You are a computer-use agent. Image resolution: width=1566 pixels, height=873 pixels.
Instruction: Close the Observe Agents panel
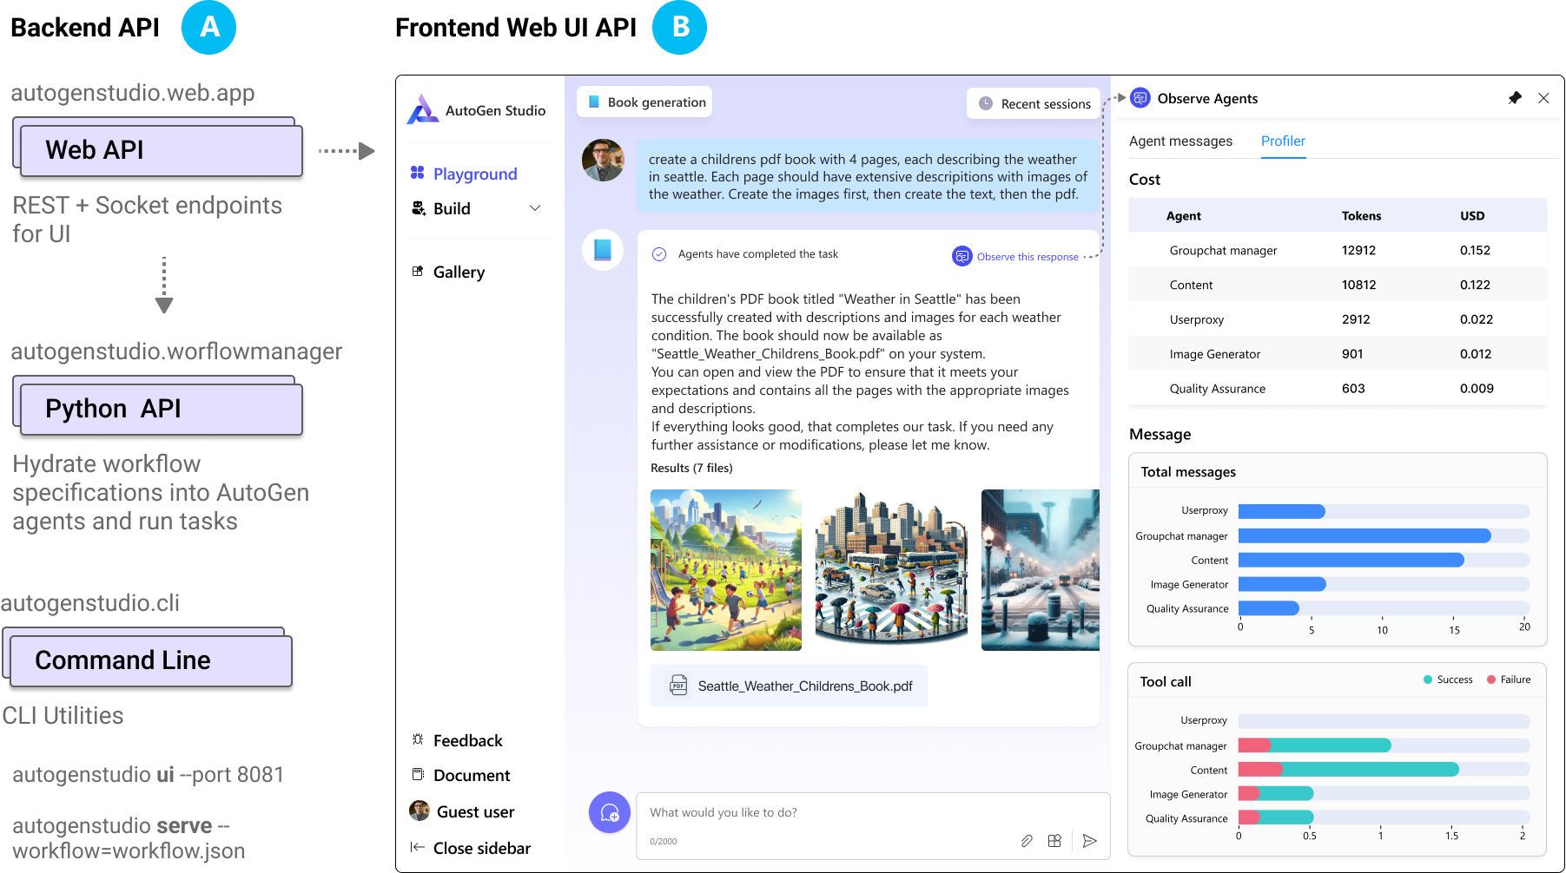1543,98
